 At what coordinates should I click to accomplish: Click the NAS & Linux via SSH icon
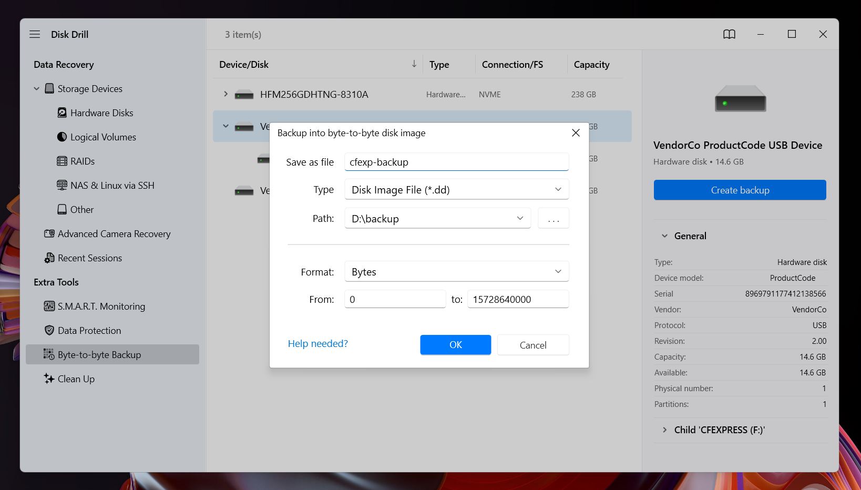click(x=62, y=185)
